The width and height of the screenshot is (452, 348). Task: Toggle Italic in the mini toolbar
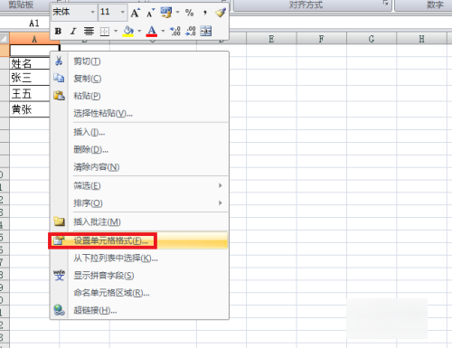73,31
